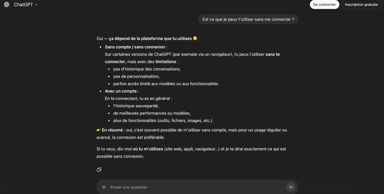Expand the ChatGPT model selector chevron
The height and width of the screenshot is (194, 384).
[36, 4]
